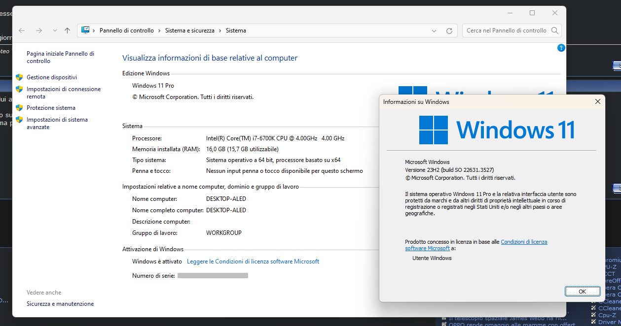
Task: Open Protezione sistema
Action: pos(51,108)
